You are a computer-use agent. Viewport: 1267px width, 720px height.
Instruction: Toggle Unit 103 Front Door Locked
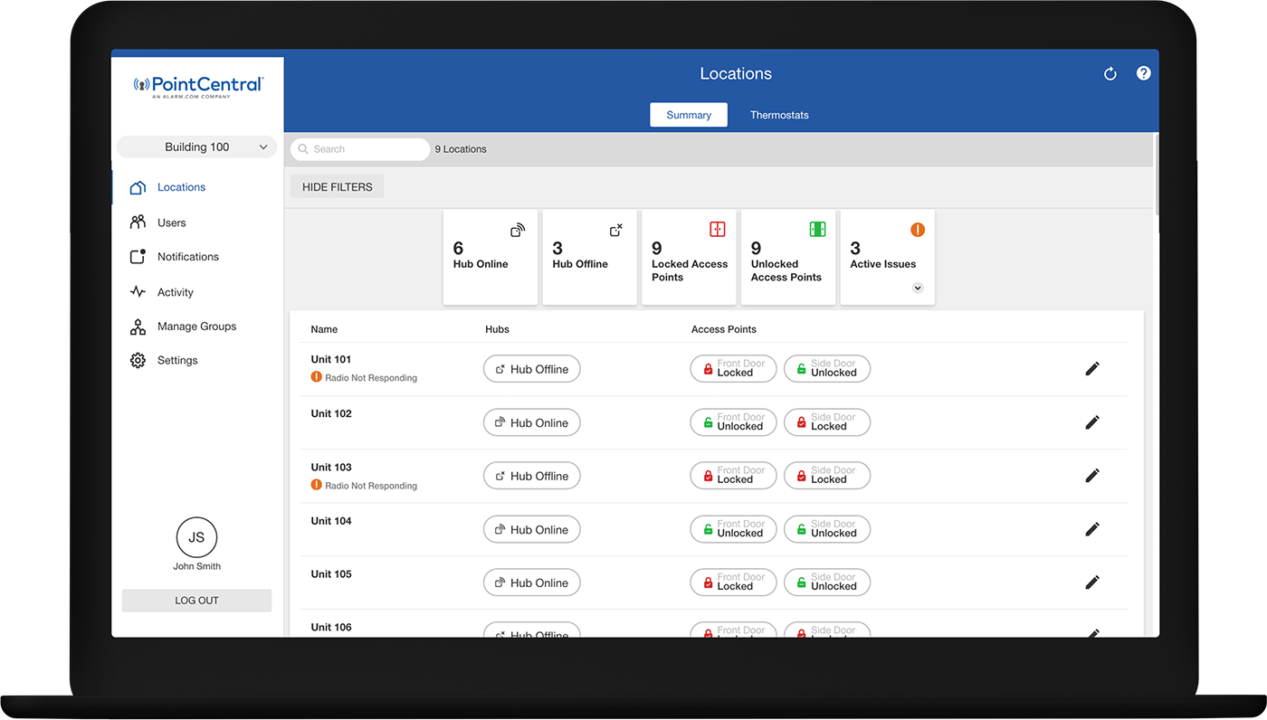tap(733, 476)
